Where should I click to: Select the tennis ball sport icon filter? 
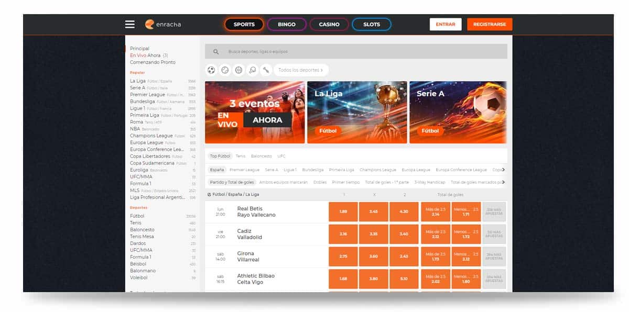click(225, 70)
